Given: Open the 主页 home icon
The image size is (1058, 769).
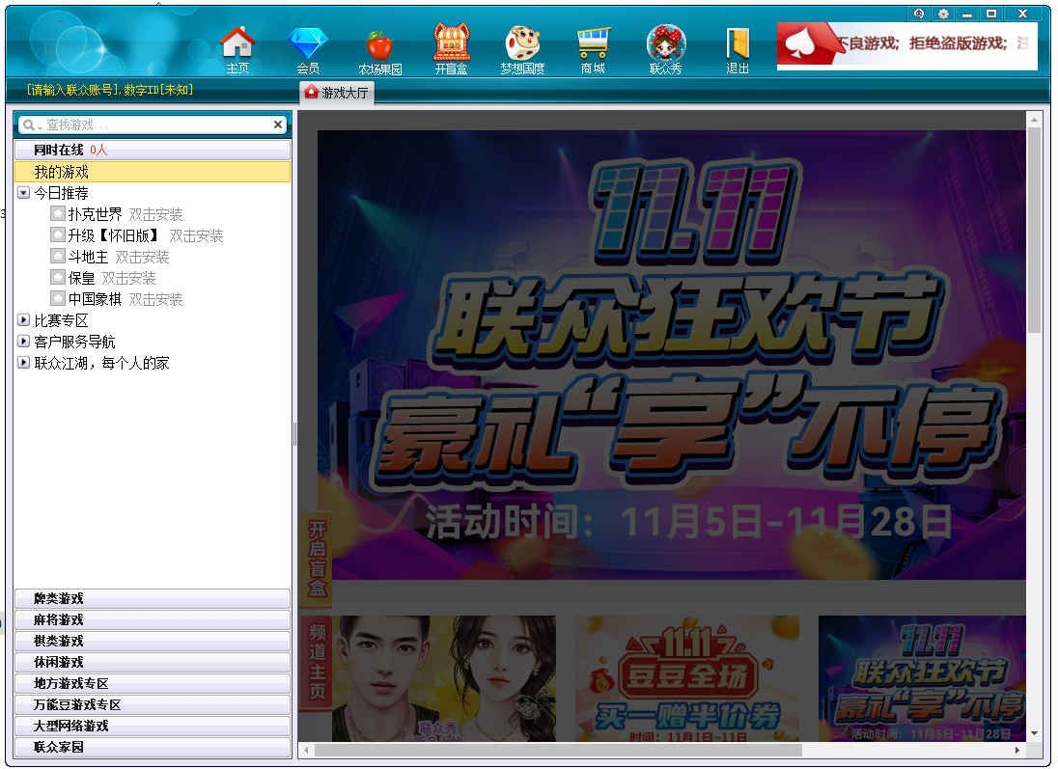Looking at the screenshot, I should (x=237, y=49).
